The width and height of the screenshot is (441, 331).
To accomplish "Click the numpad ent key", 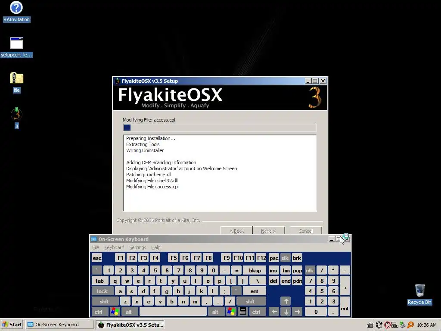I will coord(345,306).
